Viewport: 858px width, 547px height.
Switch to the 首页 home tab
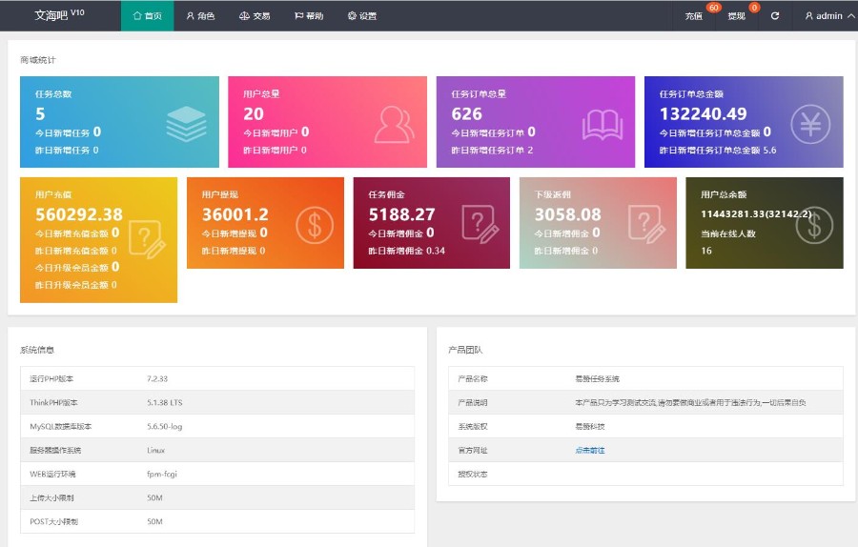point(147,15)
